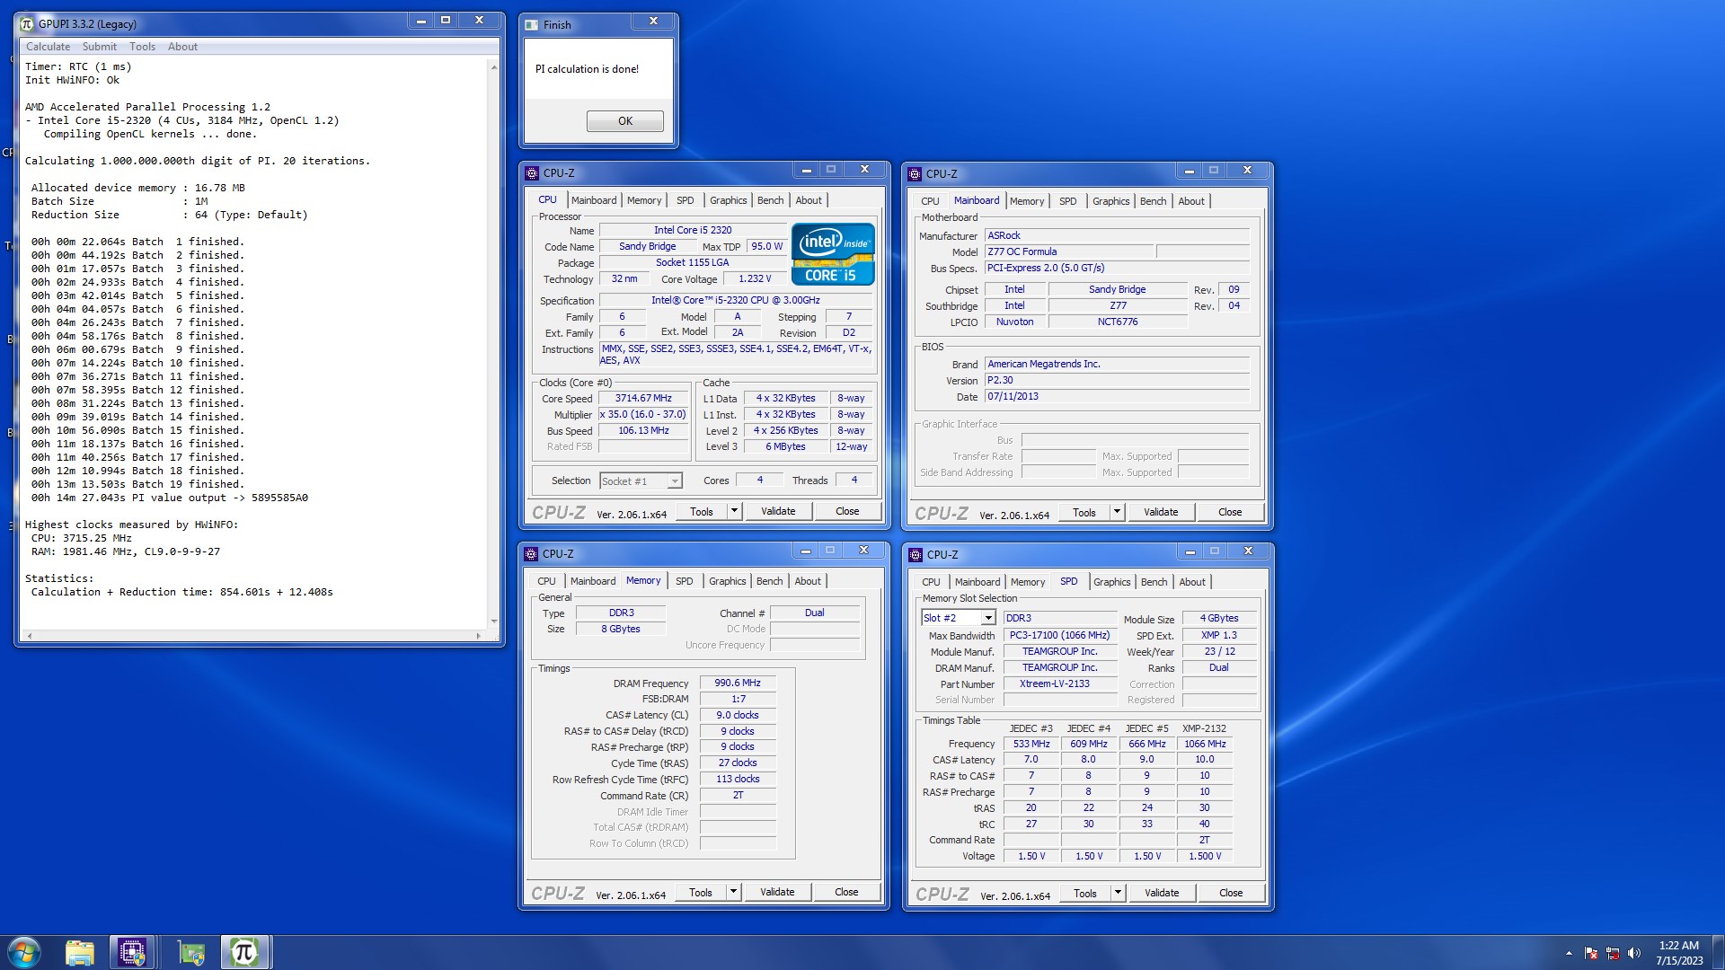Minimize the GPUPI window
The height and width of the screenshot is (970, 1725).
tap(421, 20)
